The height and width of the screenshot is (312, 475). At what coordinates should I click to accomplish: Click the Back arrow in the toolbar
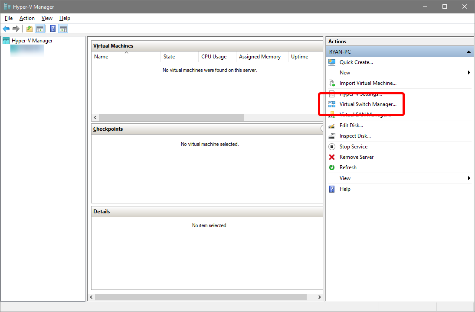click(6, 29)
